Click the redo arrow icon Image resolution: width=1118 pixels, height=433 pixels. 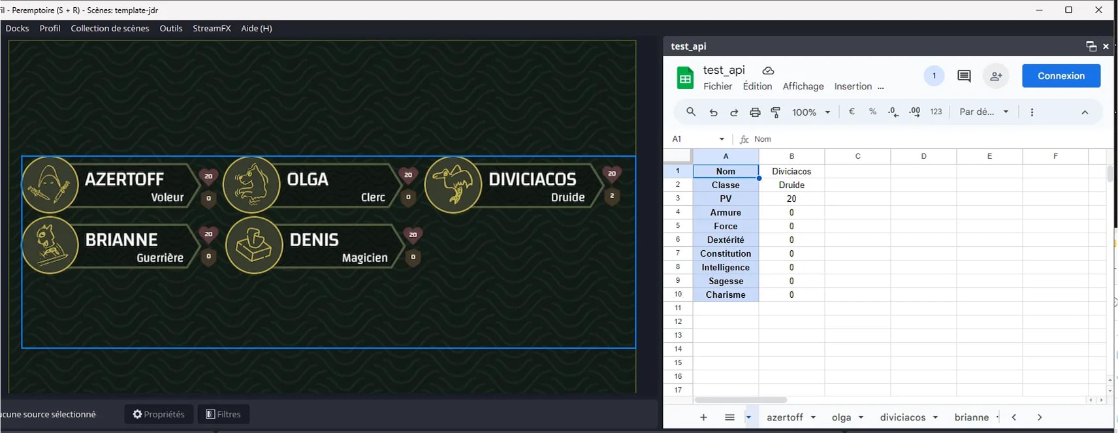coord(734,112)
